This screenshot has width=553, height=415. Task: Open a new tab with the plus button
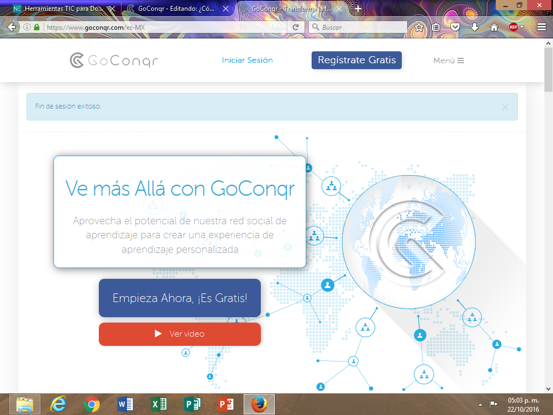click(358, 9)
